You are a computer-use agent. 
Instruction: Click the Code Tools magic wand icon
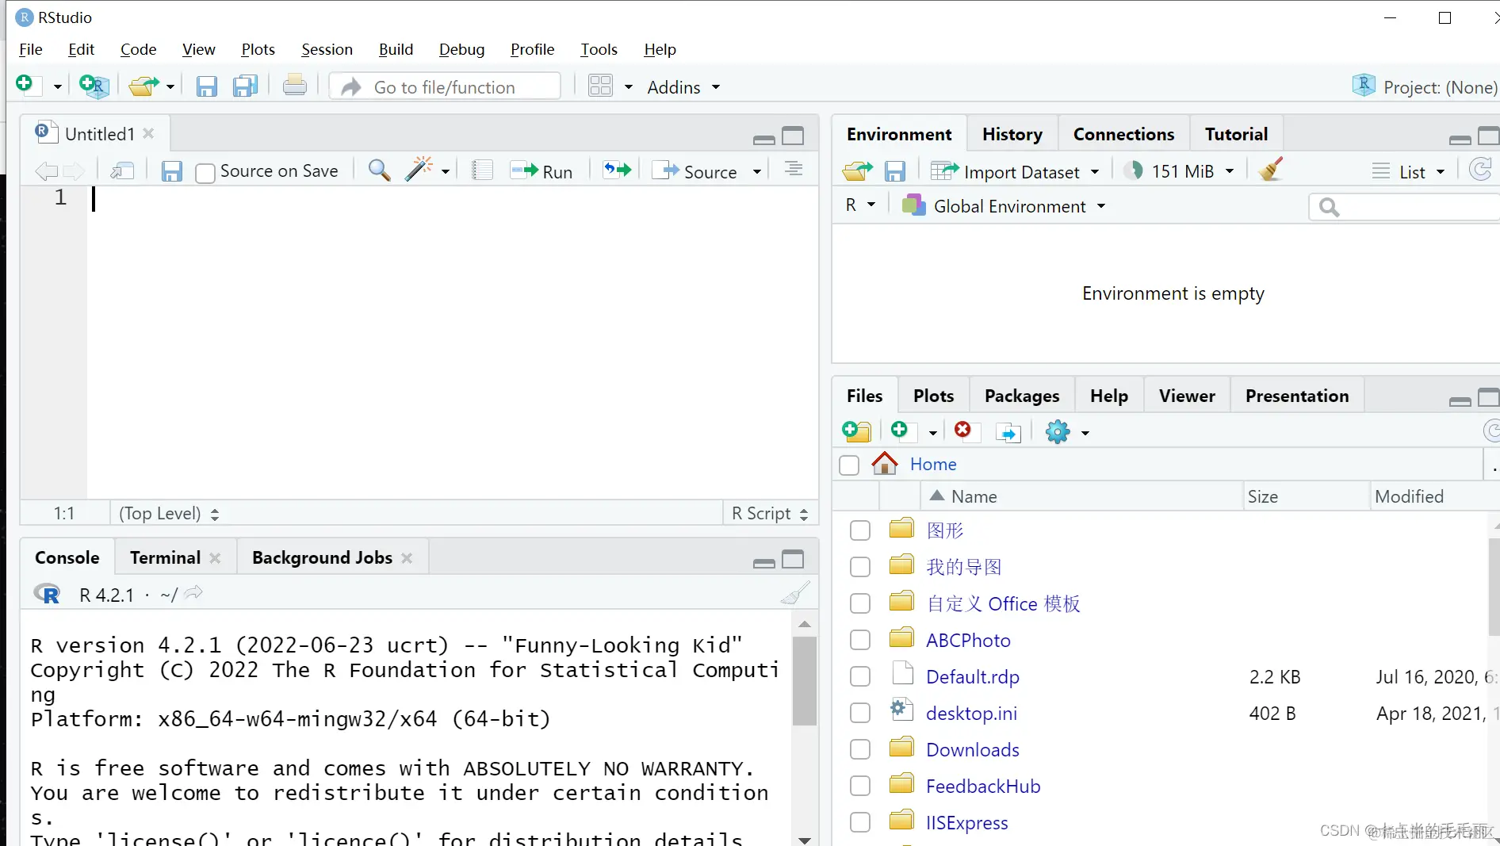coord(419,170)
